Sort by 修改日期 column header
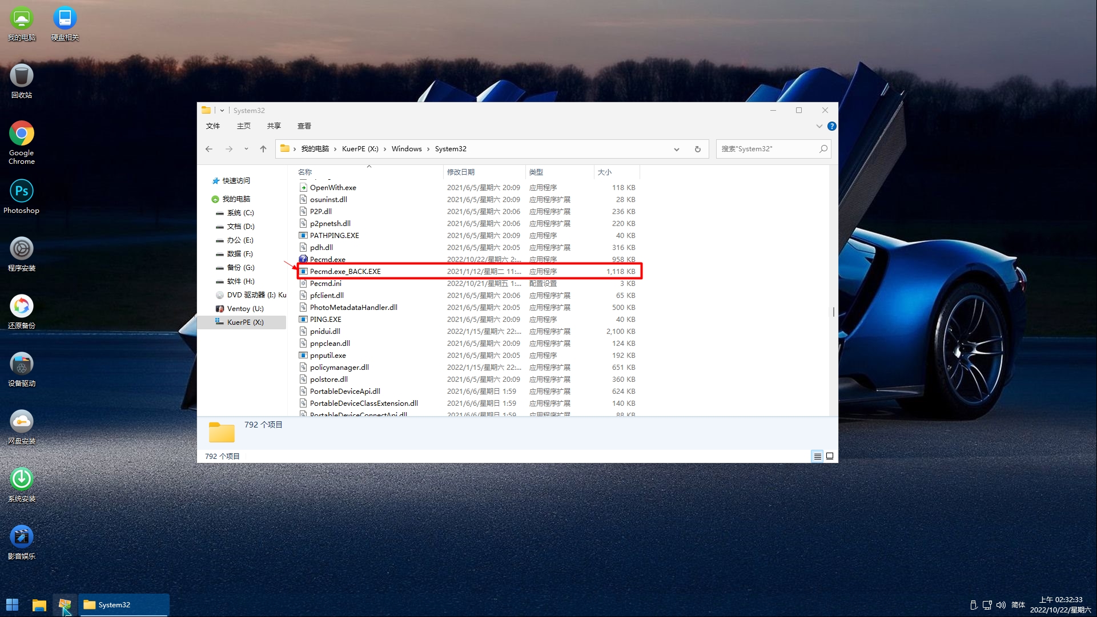The image size is (1097, 617). (484, 172)
